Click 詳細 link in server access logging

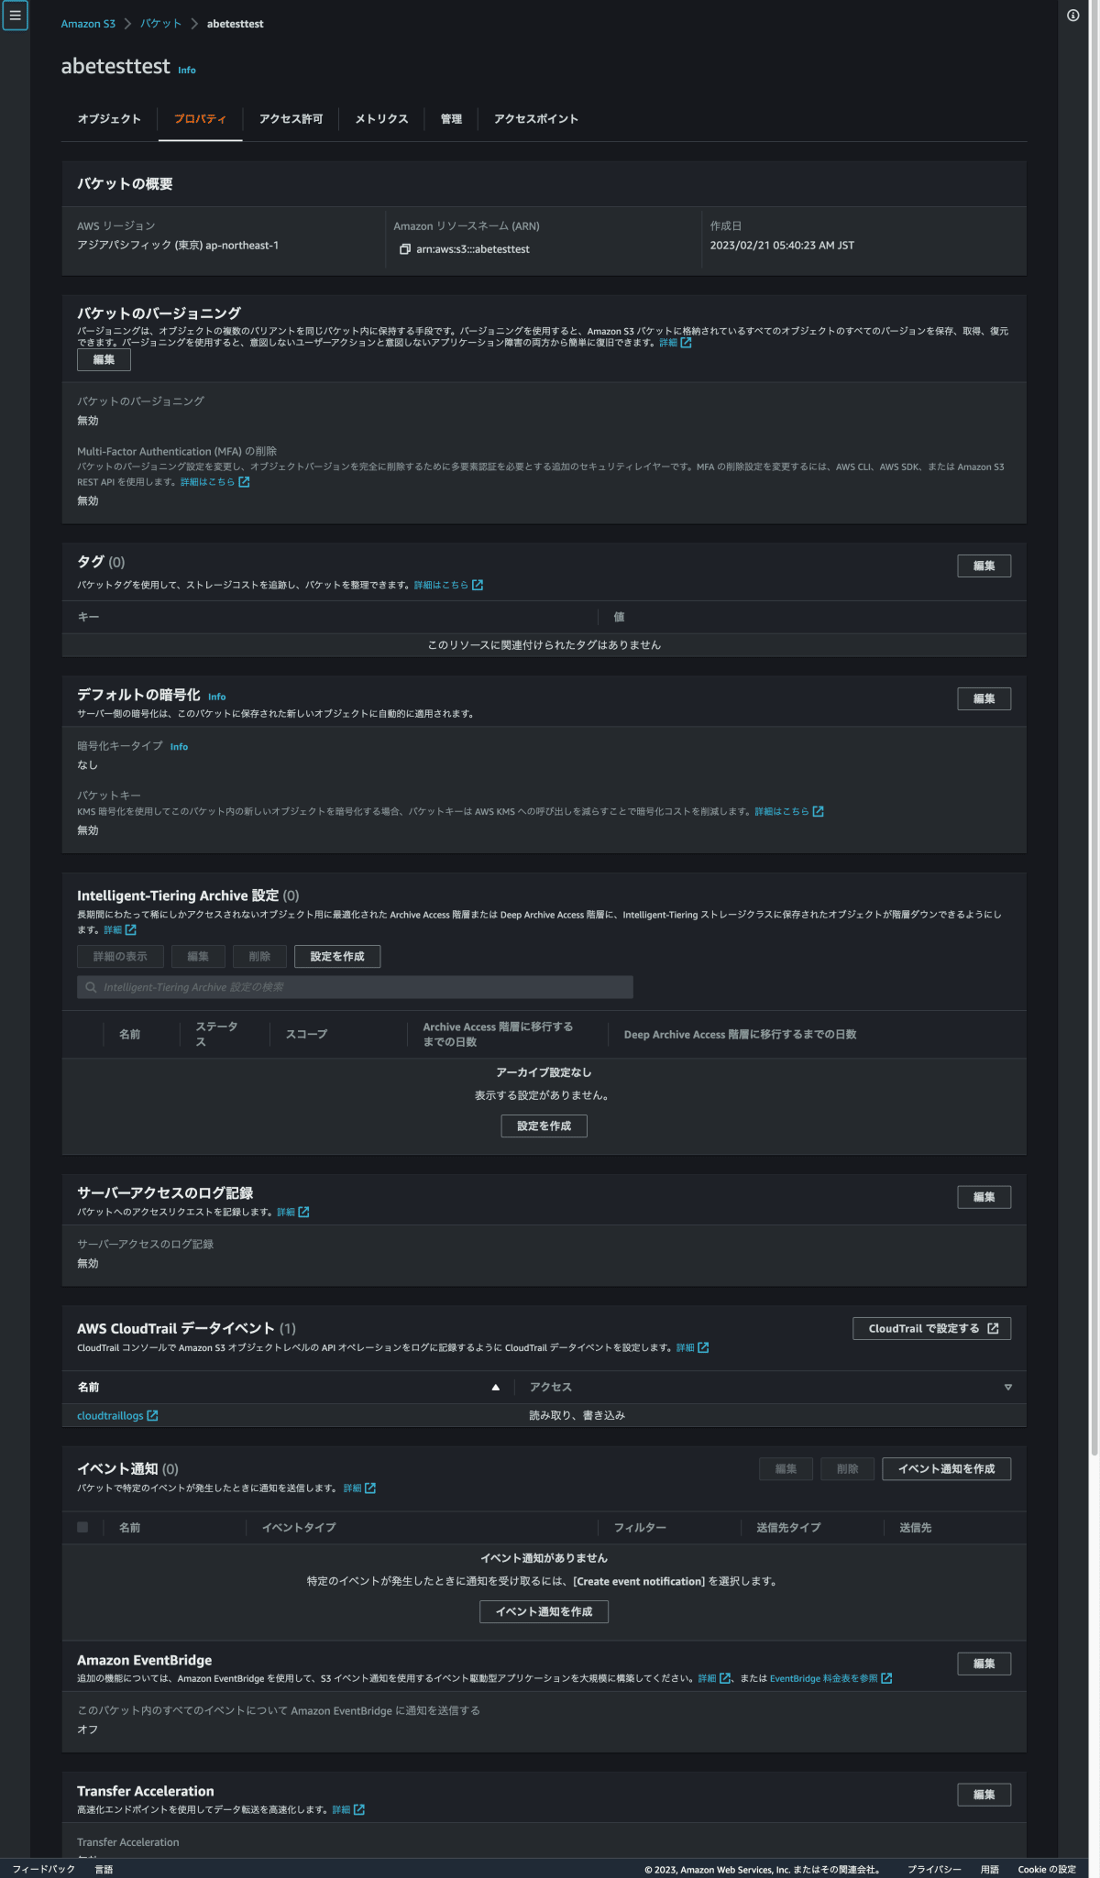pyautogui.click(x=286, y=1212)
